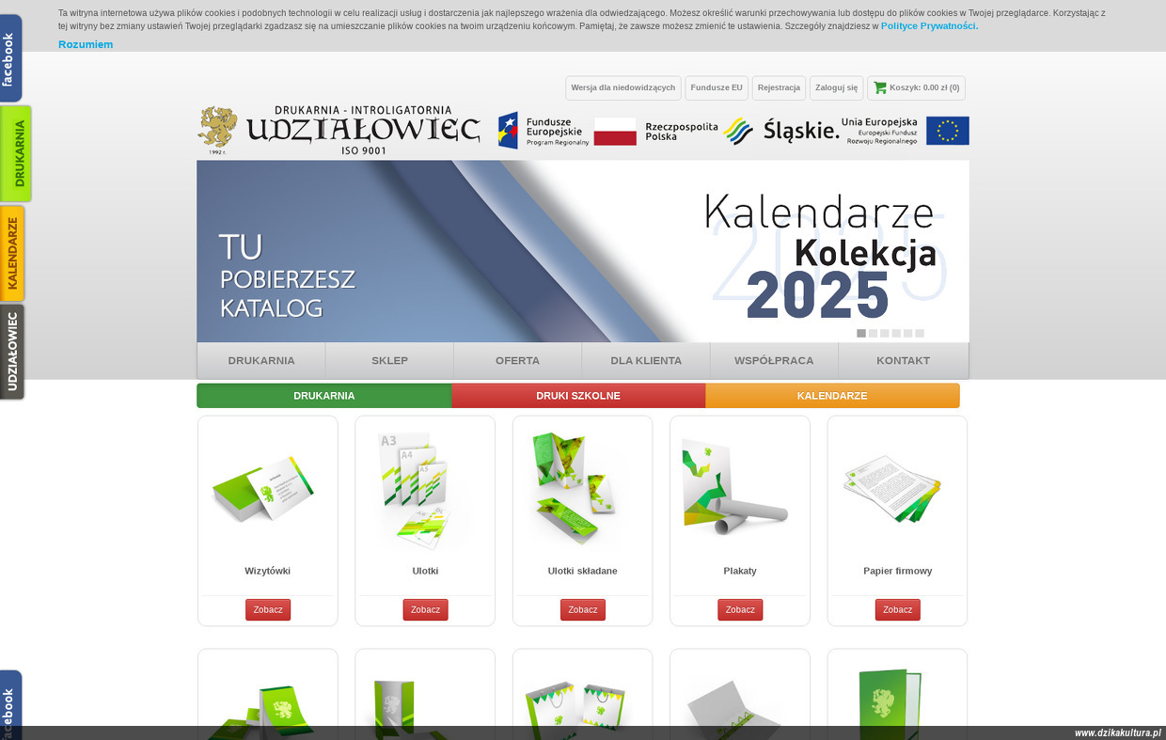Switch to the orange KALENDARZE tab
Viewport: 1166px width, 740px height.
[832, 396]
